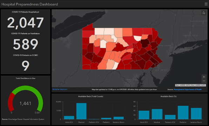Click the red segment of ventilator gauge
This screenshot has width=209, height=126.
click(11, 102)
